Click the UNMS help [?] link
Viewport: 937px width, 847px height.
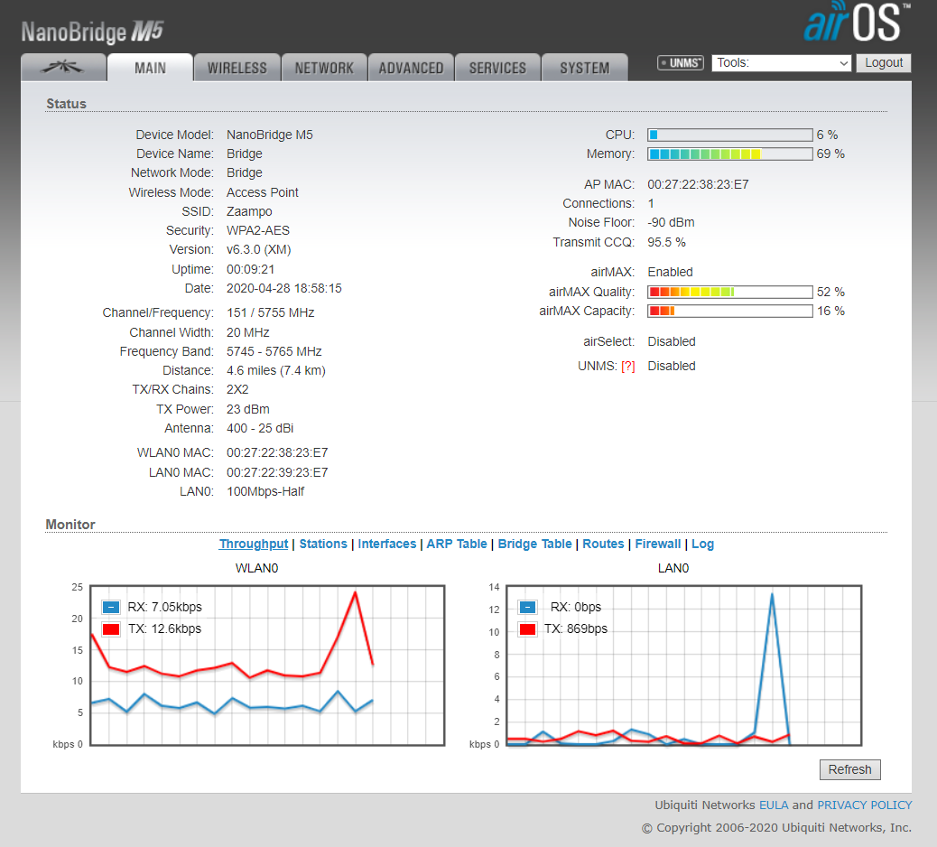click(x=628, y=367)
